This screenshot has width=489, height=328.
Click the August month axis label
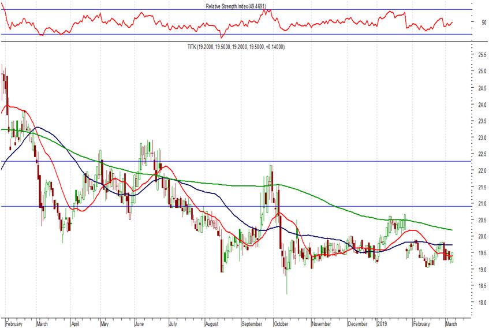click(213, 325)
